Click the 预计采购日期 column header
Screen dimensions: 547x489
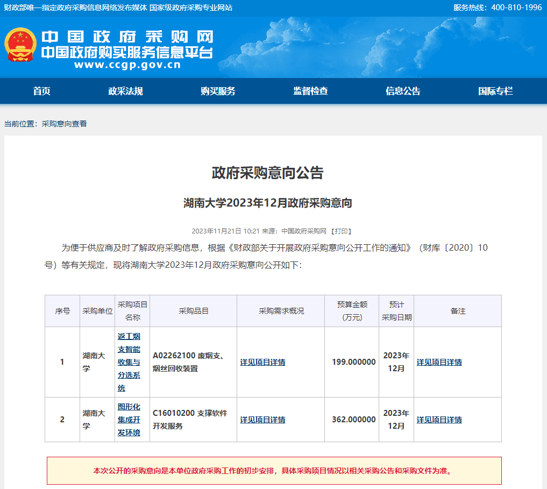coord(396,311)
